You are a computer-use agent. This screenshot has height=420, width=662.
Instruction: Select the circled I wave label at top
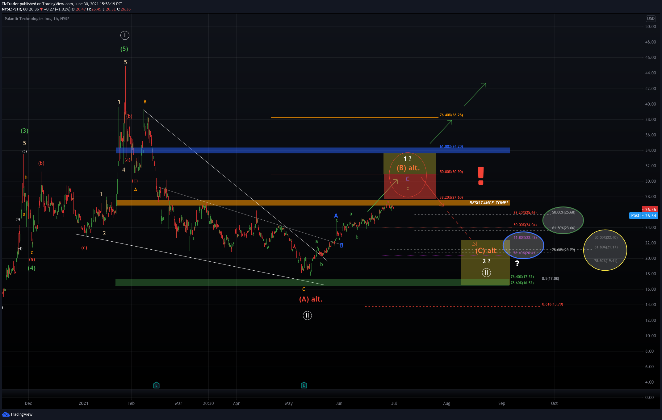(125, 35)
